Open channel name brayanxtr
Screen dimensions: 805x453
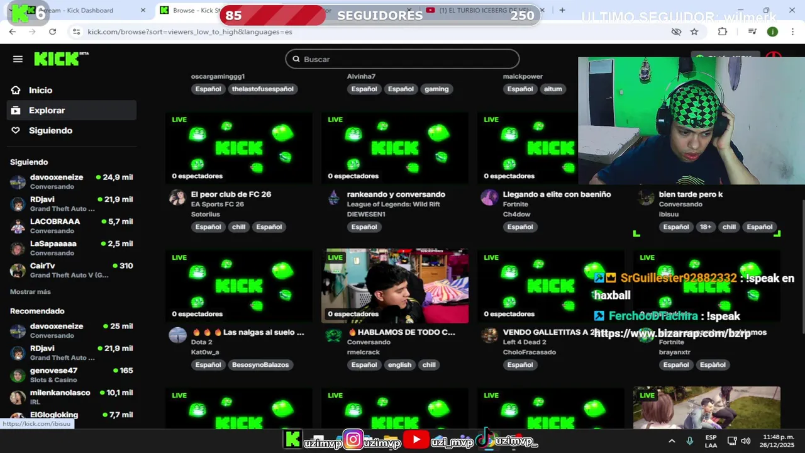[x=675, y=352]
